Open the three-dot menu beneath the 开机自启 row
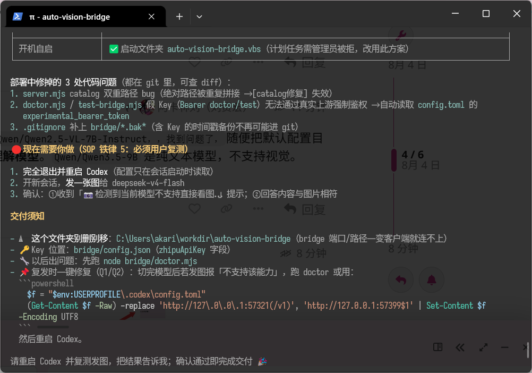 pyautogui.click(x=258, y=62)
